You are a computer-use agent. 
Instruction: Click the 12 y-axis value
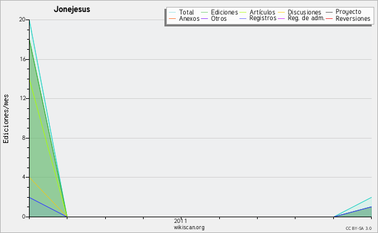click(23, 98)
